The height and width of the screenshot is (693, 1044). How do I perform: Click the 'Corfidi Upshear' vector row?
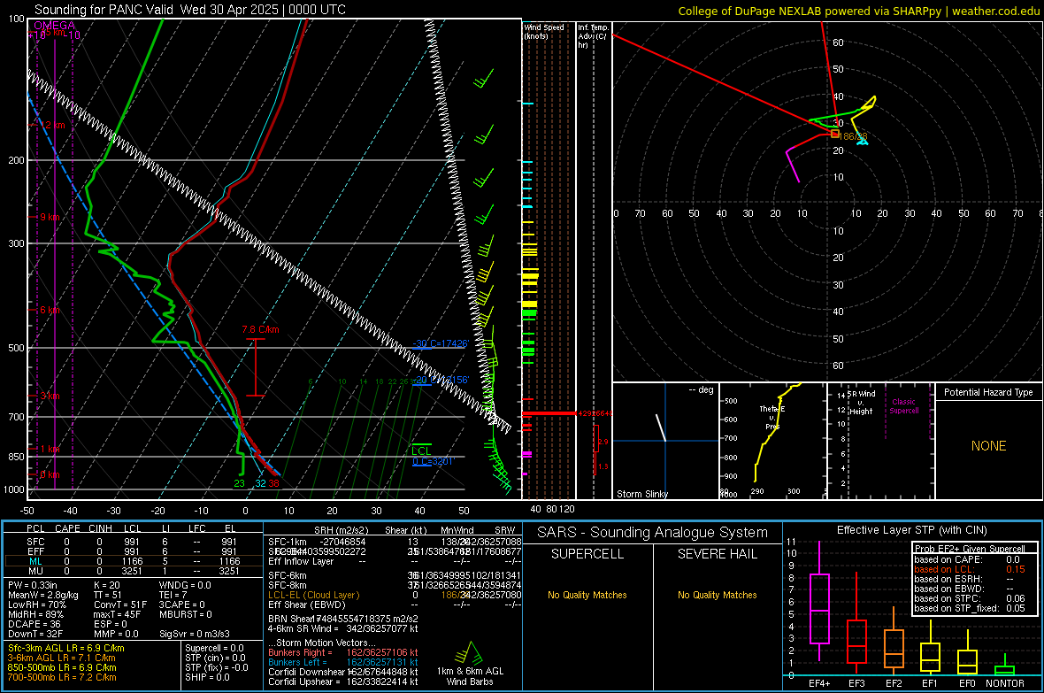[343, 681]
